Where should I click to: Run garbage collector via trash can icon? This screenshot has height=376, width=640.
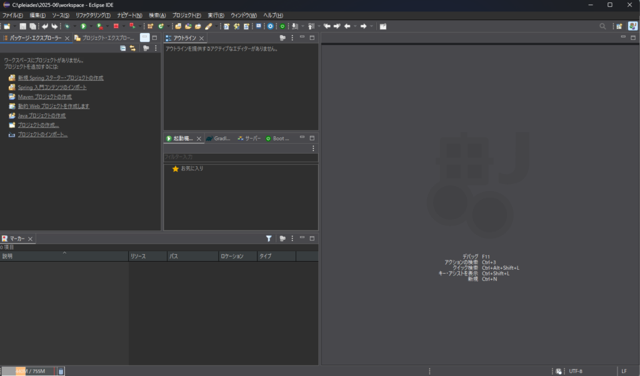click(x=61, y=371)
